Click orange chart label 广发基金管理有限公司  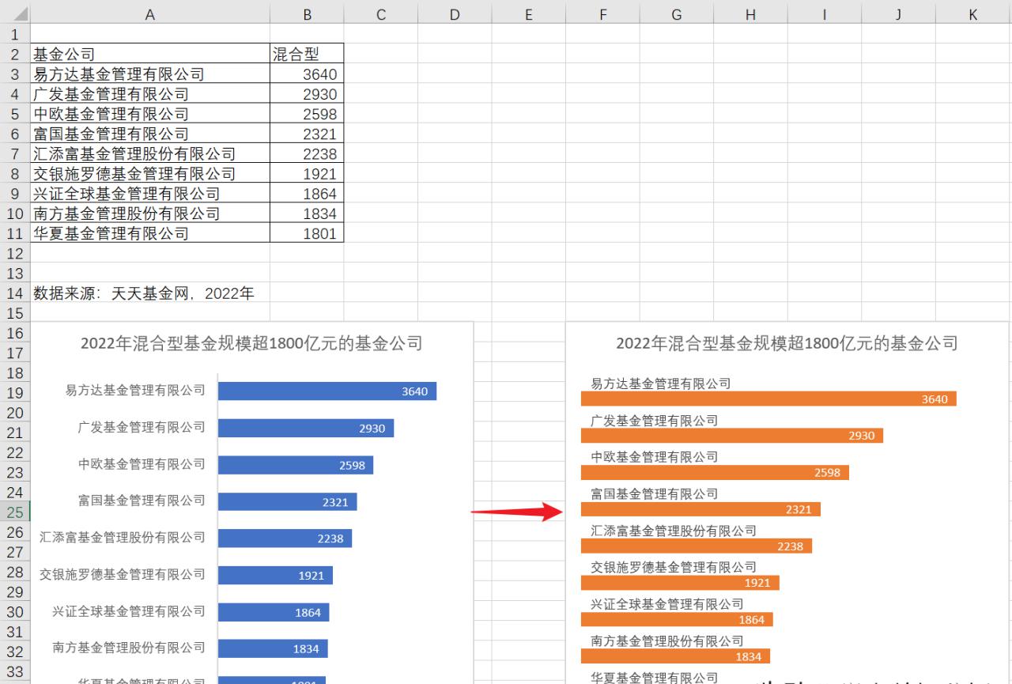click(x=655, y=421)
